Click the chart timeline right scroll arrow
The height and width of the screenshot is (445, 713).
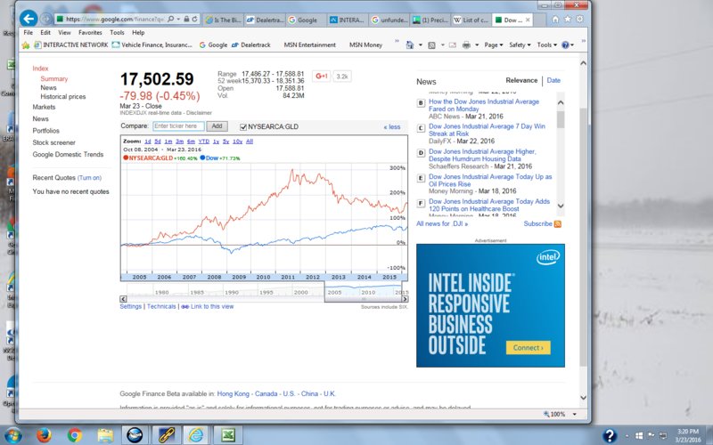pos(405,299)
